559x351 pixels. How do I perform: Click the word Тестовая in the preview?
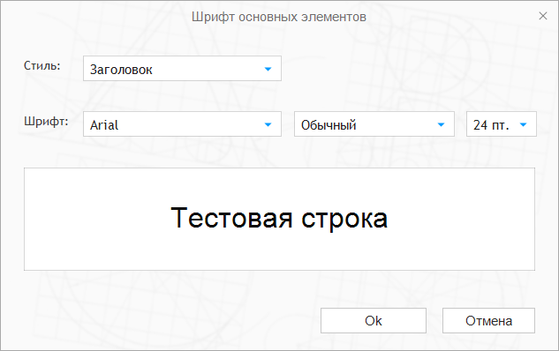[x=231, y=218]
